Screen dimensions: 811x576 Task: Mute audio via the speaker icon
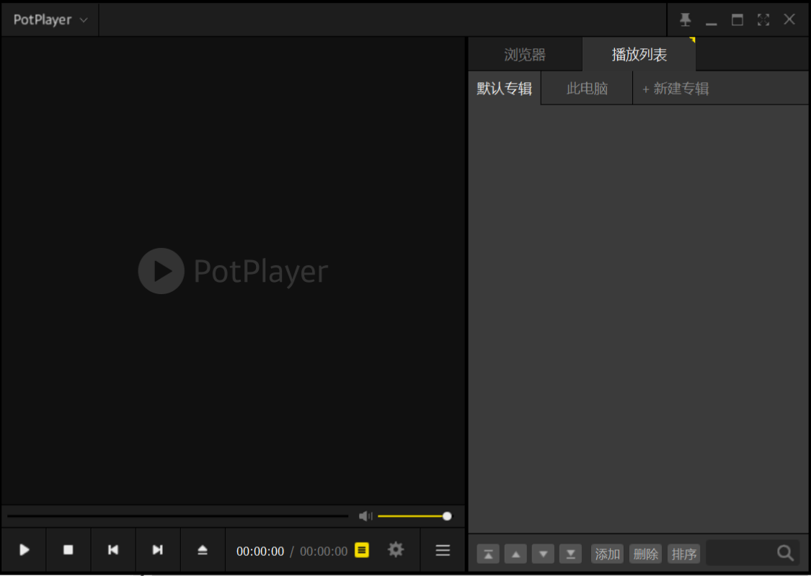pos(365,516)
